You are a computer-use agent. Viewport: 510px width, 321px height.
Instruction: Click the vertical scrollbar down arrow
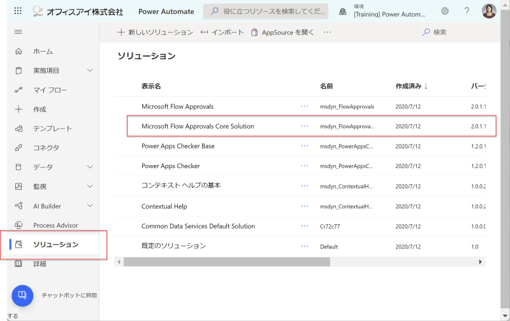(x=505, y=315)
